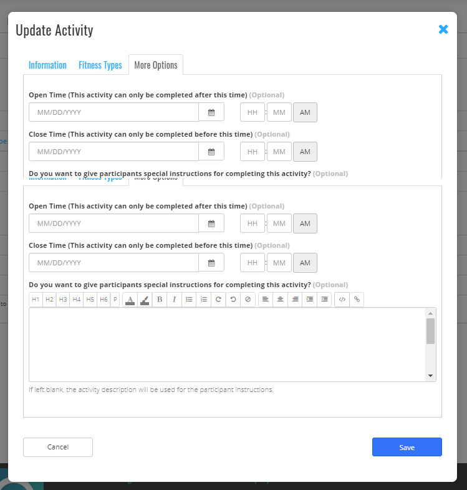The height and width of the screenshot is (490, 467).
Task: Center-align the instructions text
Action: 280,300
